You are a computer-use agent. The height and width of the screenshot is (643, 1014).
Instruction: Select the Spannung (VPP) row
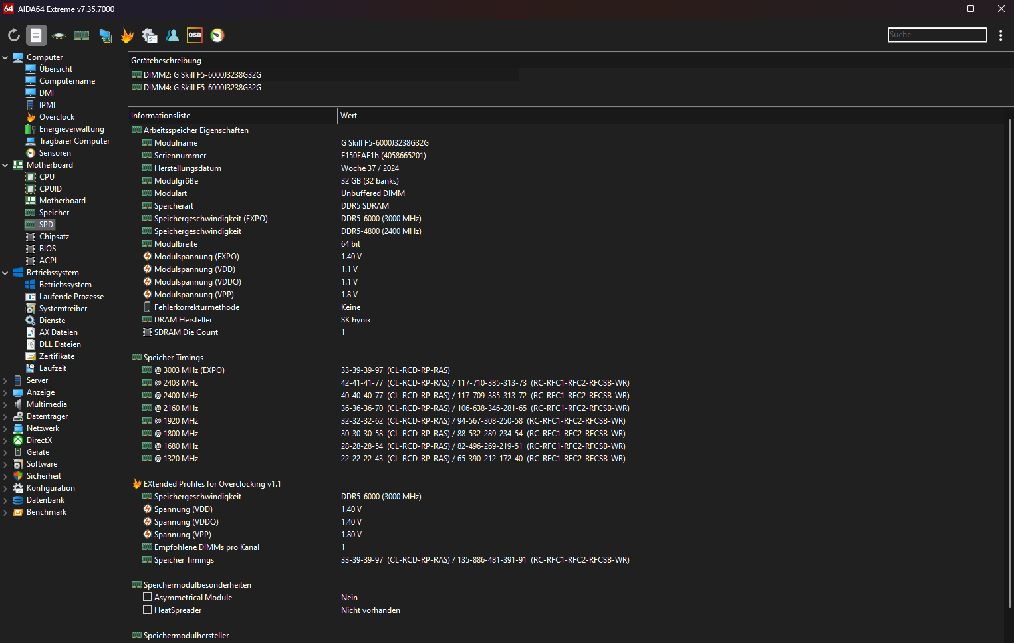[x=565, y=535]
